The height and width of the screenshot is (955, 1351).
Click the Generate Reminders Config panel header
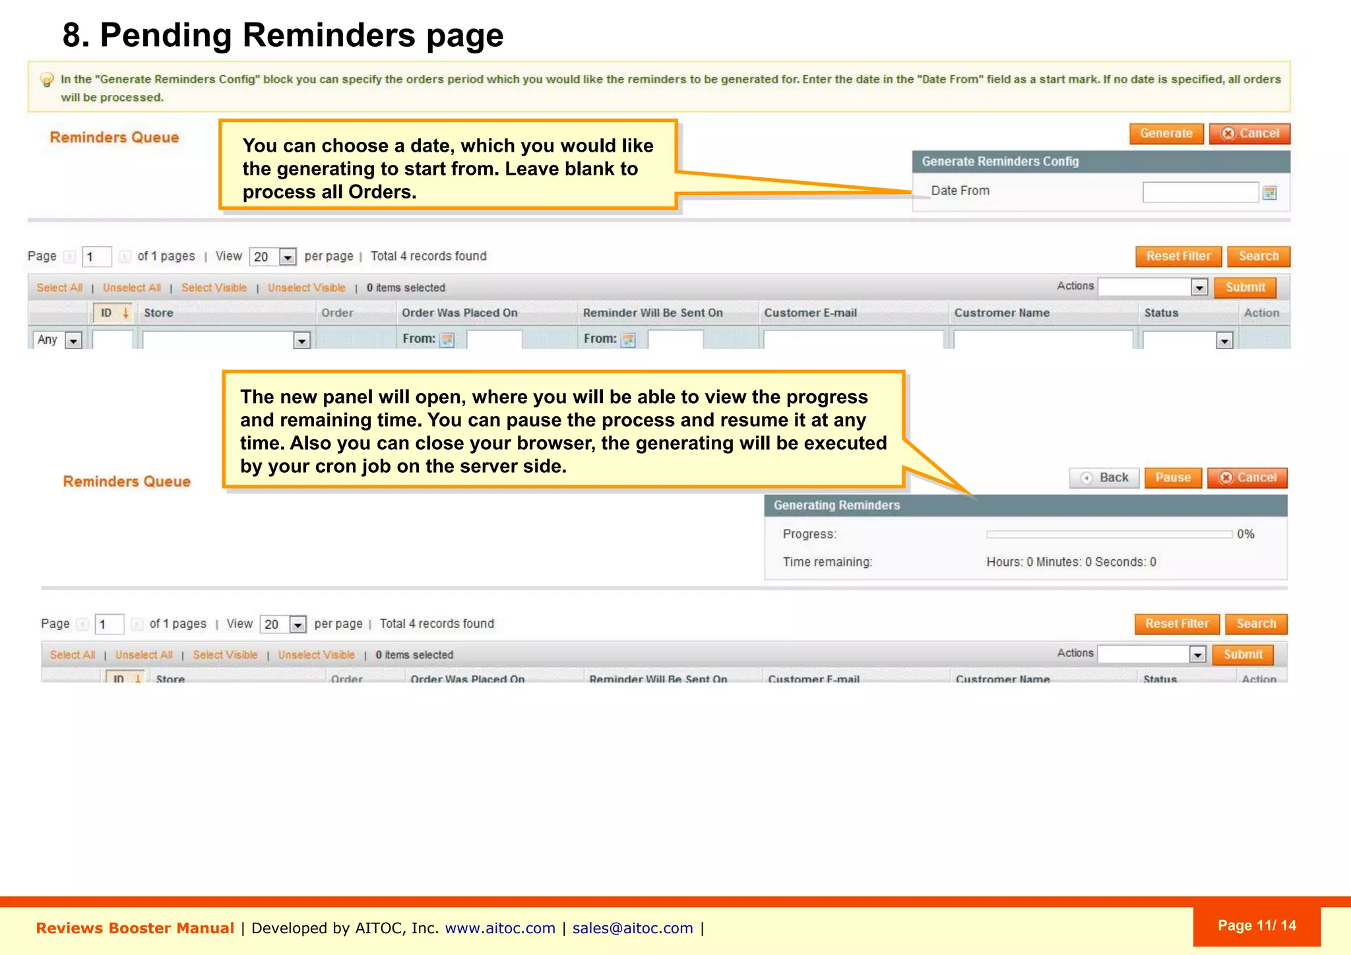click(x=1101, y=162)
